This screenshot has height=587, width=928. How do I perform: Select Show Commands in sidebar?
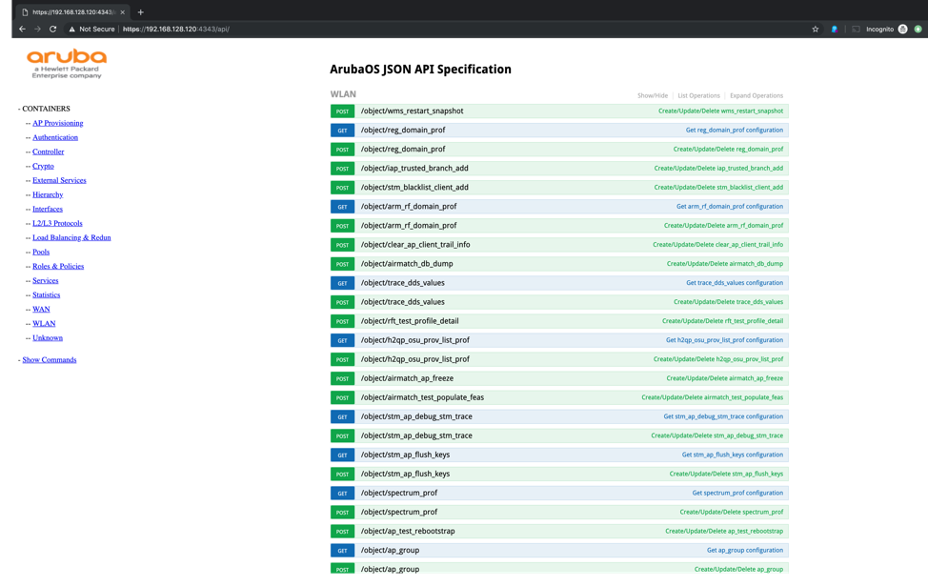50,360
